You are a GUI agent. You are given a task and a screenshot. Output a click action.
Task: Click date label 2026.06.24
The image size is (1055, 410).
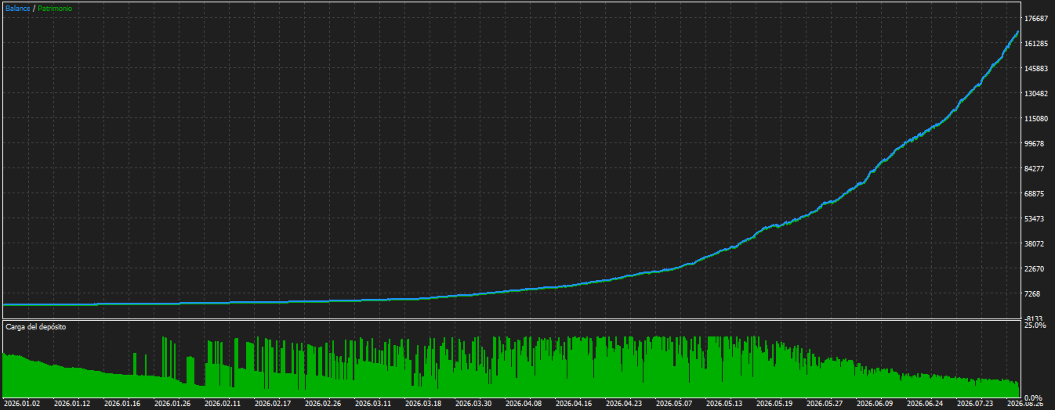pos(925,405)
